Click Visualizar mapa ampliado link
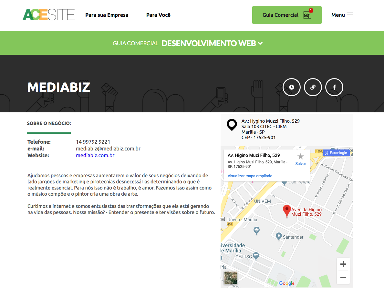 click(x=250, y=176)
